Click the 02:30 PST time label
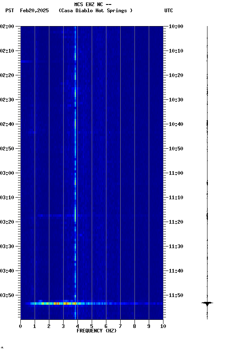Viewport: 225px width, 352px height. pos(7,100)
